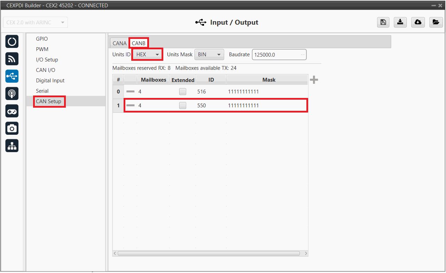Expand the CEX 2.0 with ARINC dropdown
446x273 pixels.
[35, 23]
